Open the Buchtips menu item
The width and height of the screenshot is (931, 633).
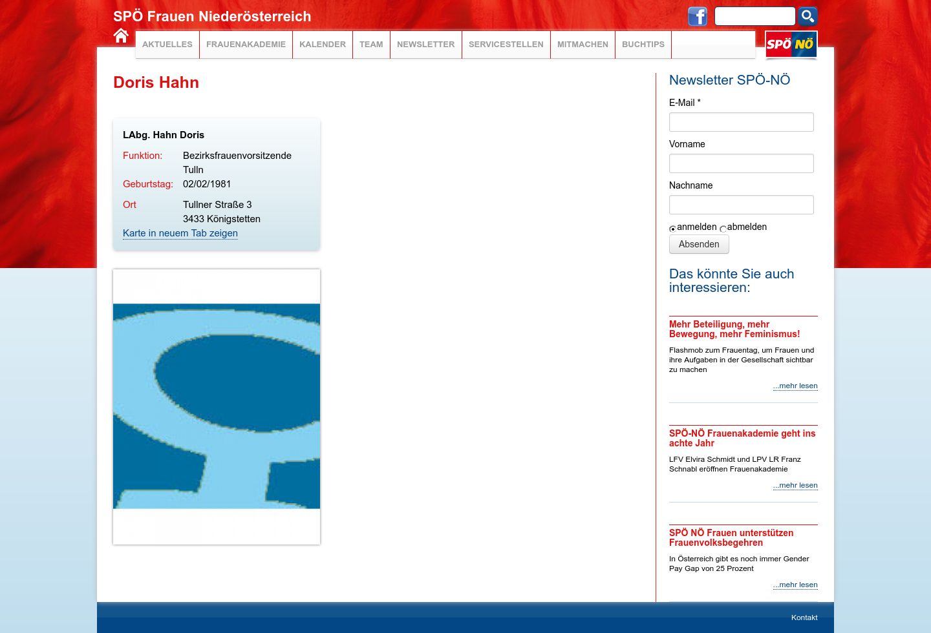[x=643, y=45]
